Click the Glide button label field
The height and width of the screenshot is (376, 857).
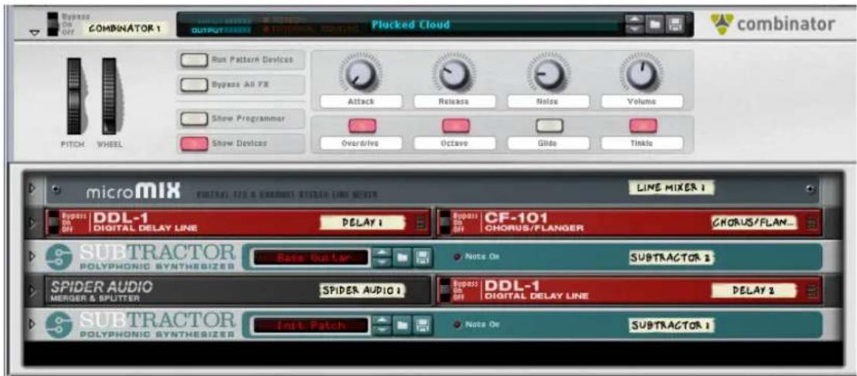point(548,144)
